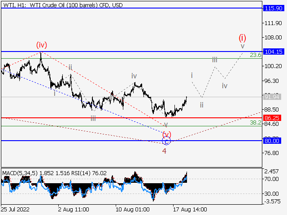The width and height of the screenshot is (287, 215).
Task: Click the 2.457 indicator scale value
Action: (x=271, y=172)
